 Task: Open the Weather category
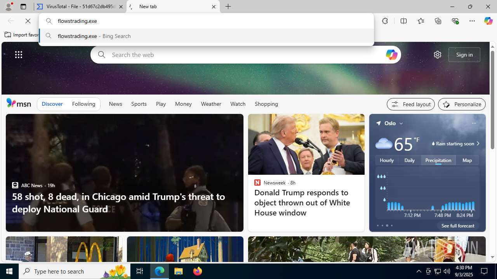point(211,104)
